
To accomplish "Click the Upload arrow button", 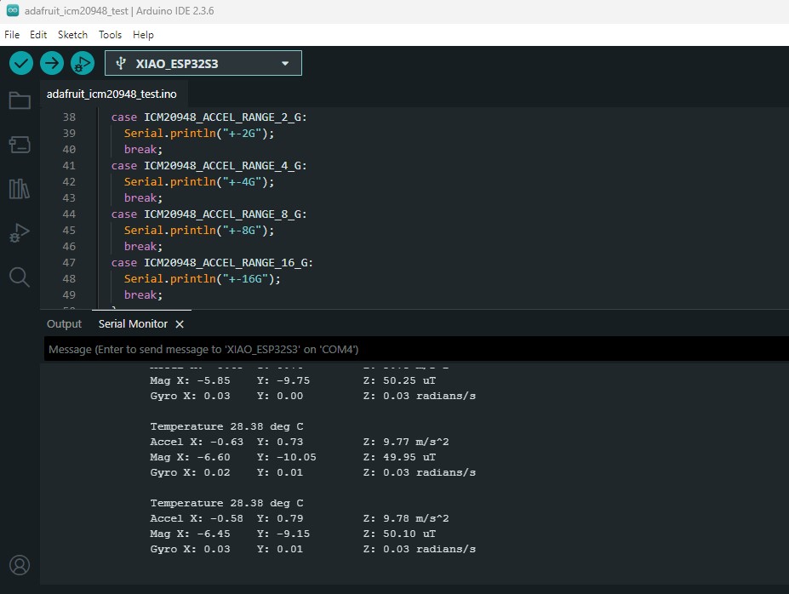I will tap(52, 63).
